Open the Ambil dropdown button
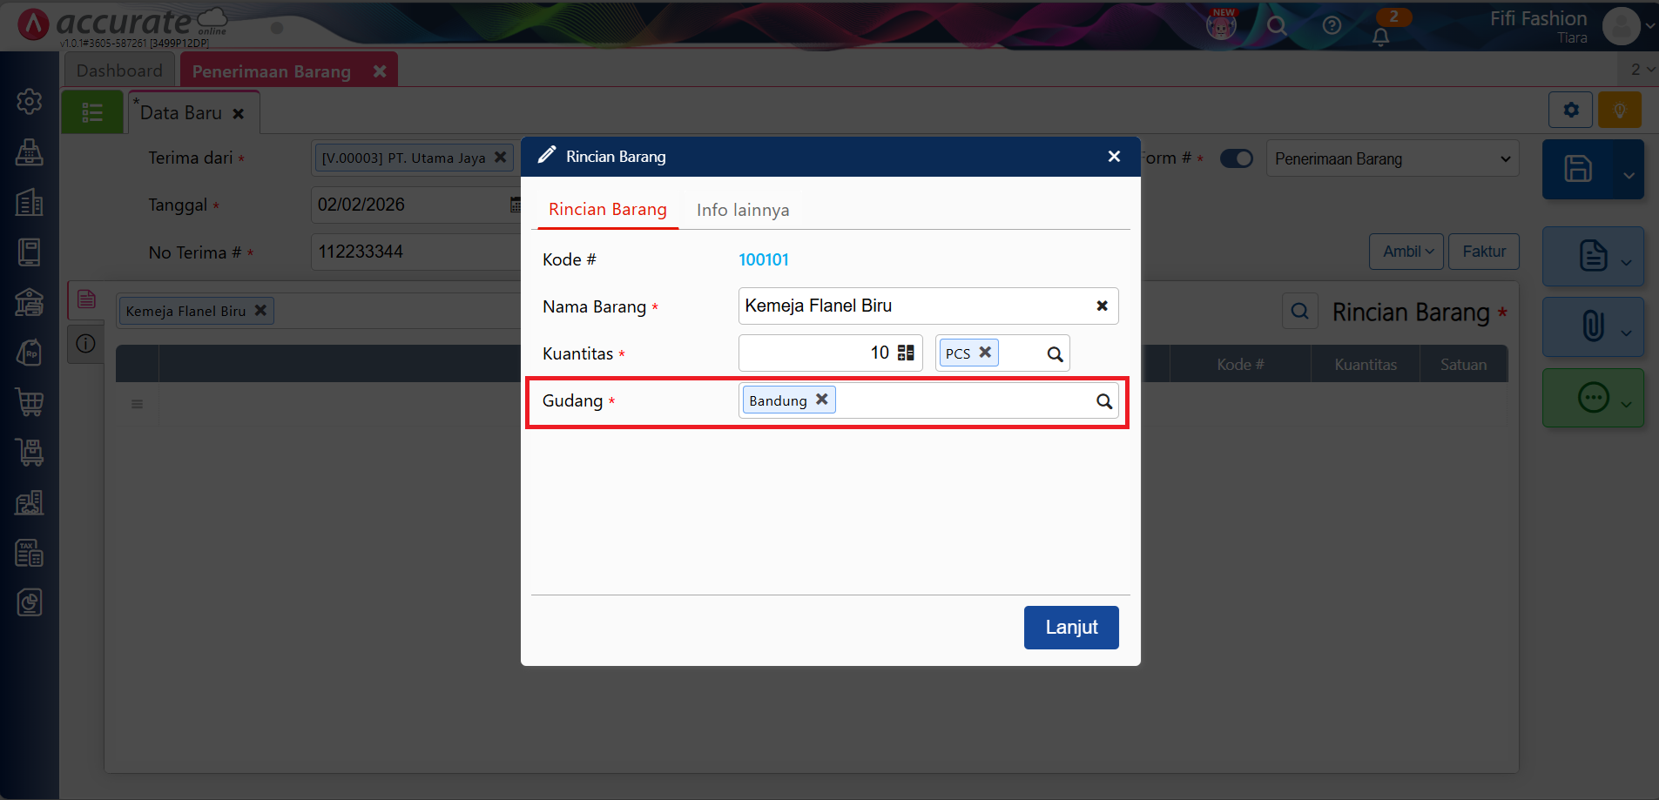 click(x=1406, y=252)
